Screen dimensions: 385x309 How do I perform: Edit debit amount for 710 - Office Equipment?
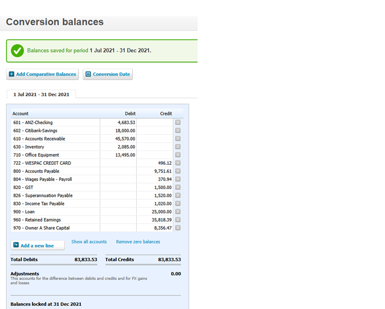(x=118, y=155)
